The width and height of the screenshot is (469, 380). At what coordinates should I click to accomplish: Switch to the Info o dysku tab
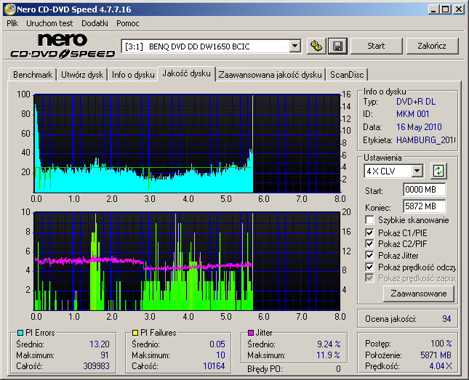coord(133,75)
